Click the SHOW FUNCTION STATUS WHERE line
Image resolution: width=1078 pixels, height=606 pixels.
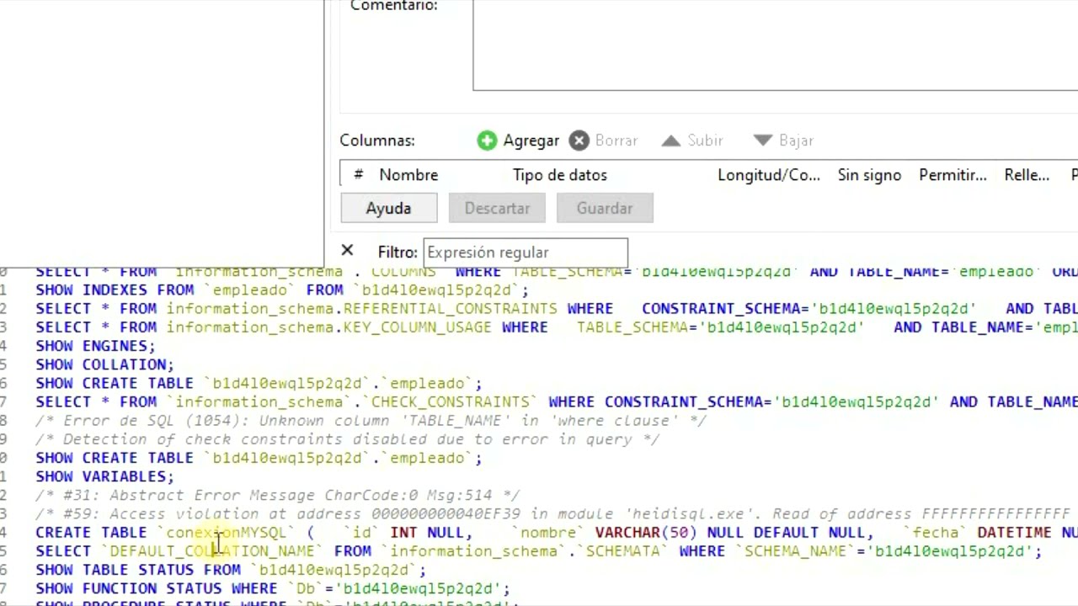273,588
